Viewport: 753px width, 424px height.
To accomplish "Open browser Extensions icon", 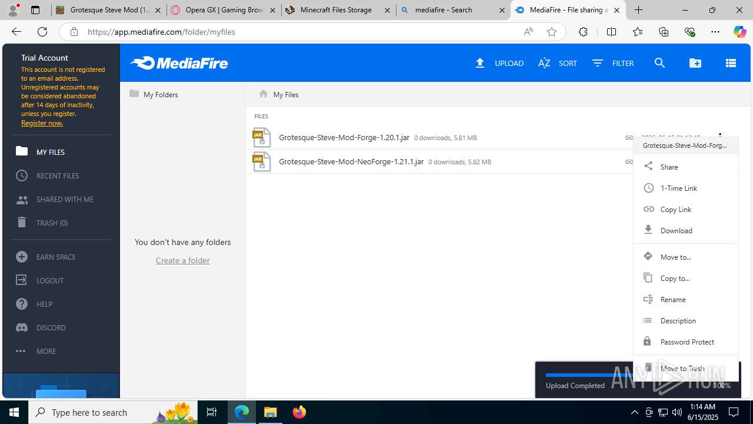I will click(x=583, y=32).
